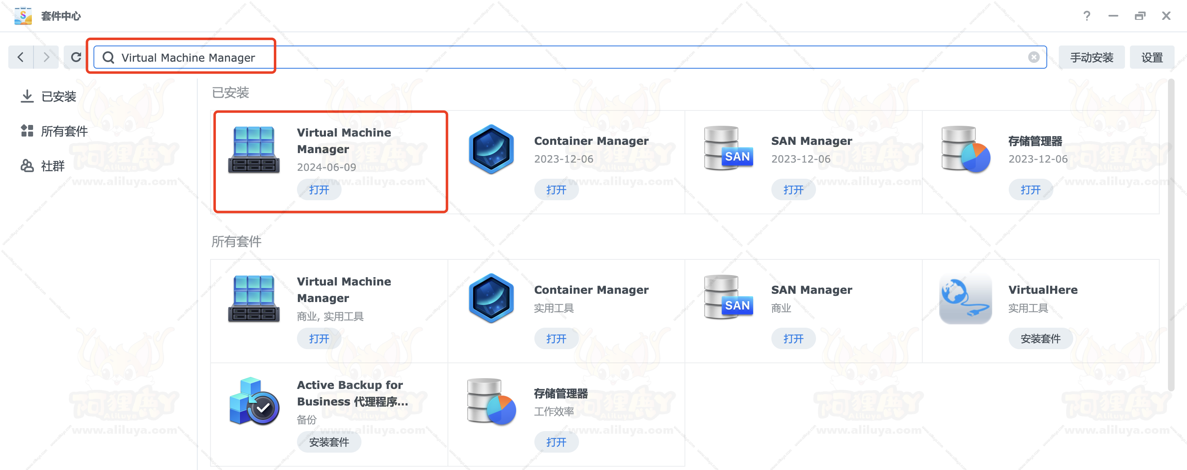Click the Container Manager icon in 已安装
This screenshot has width=1187, height=470.
491,149
